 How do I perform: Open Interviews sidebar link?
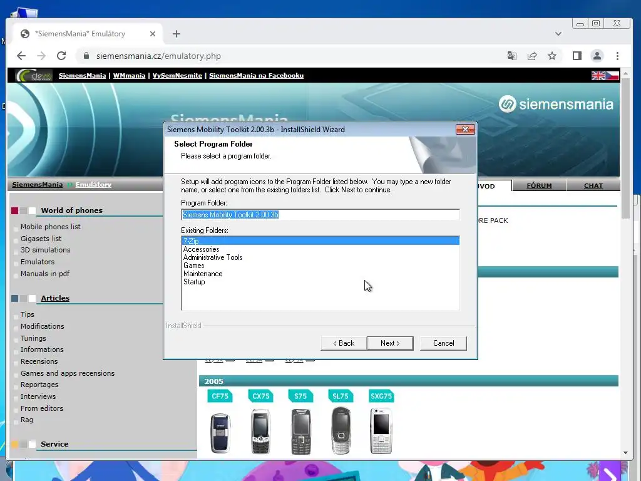coord(38,396)
